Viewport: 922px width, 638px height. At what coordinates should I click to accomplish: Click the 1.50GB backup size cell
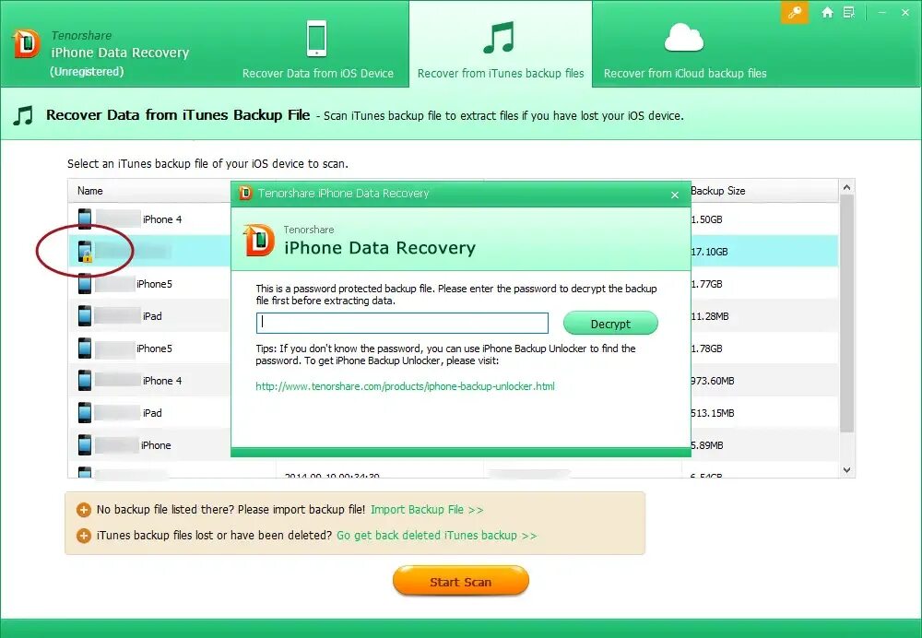[707, 219]
